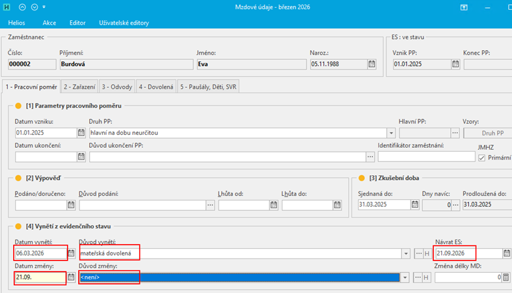
Task: Click calendar icon for Podáno/doručeno
Action: (x=70, y=204)
